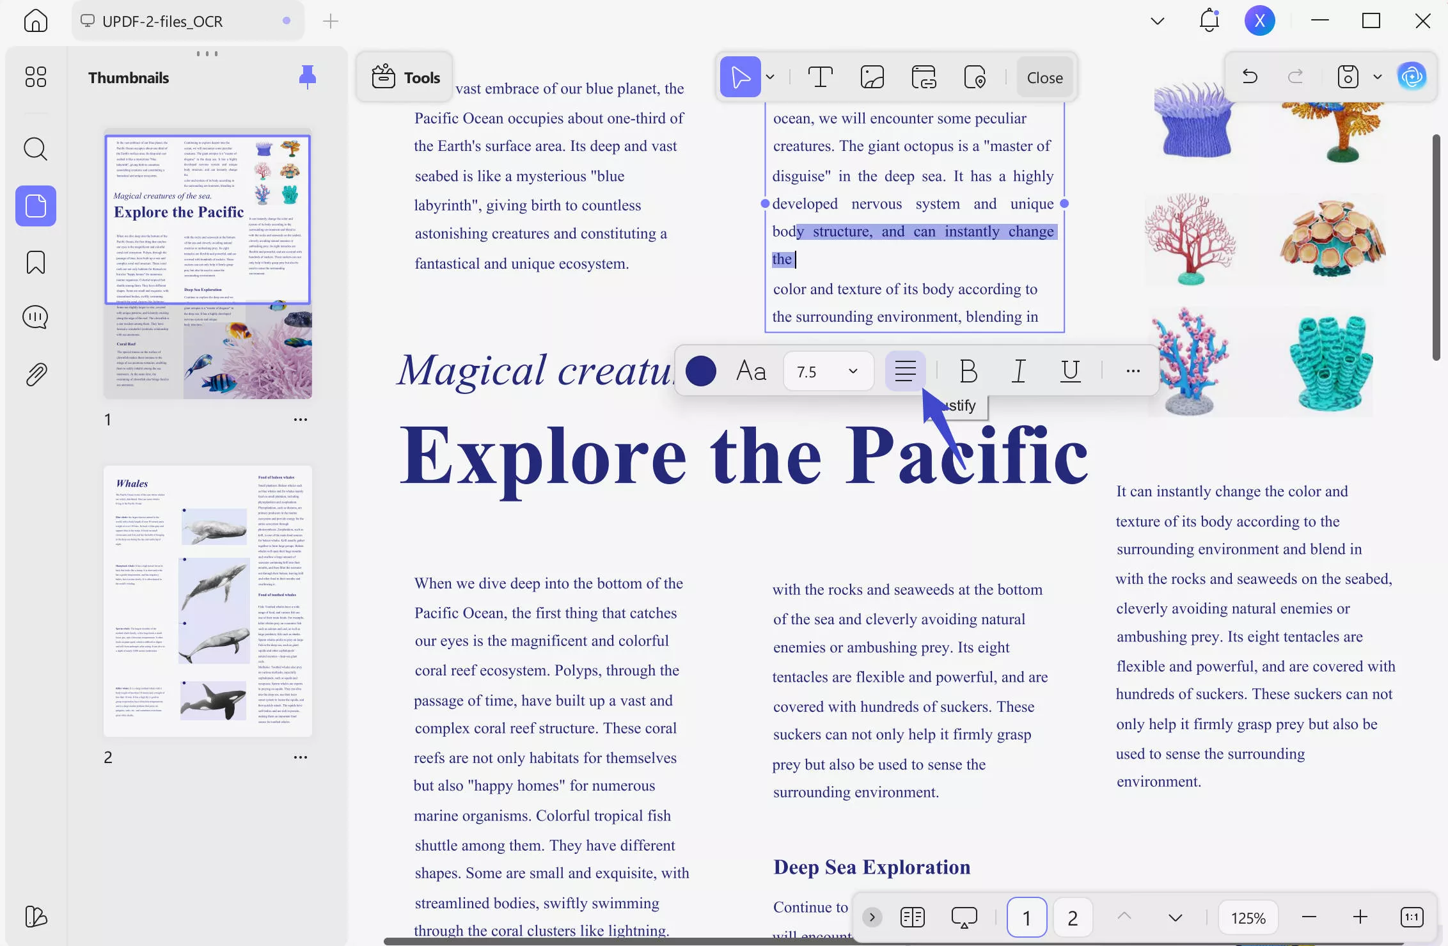
Task: Navigate to page 2 using bottom bar
Action: (1073, 917)
